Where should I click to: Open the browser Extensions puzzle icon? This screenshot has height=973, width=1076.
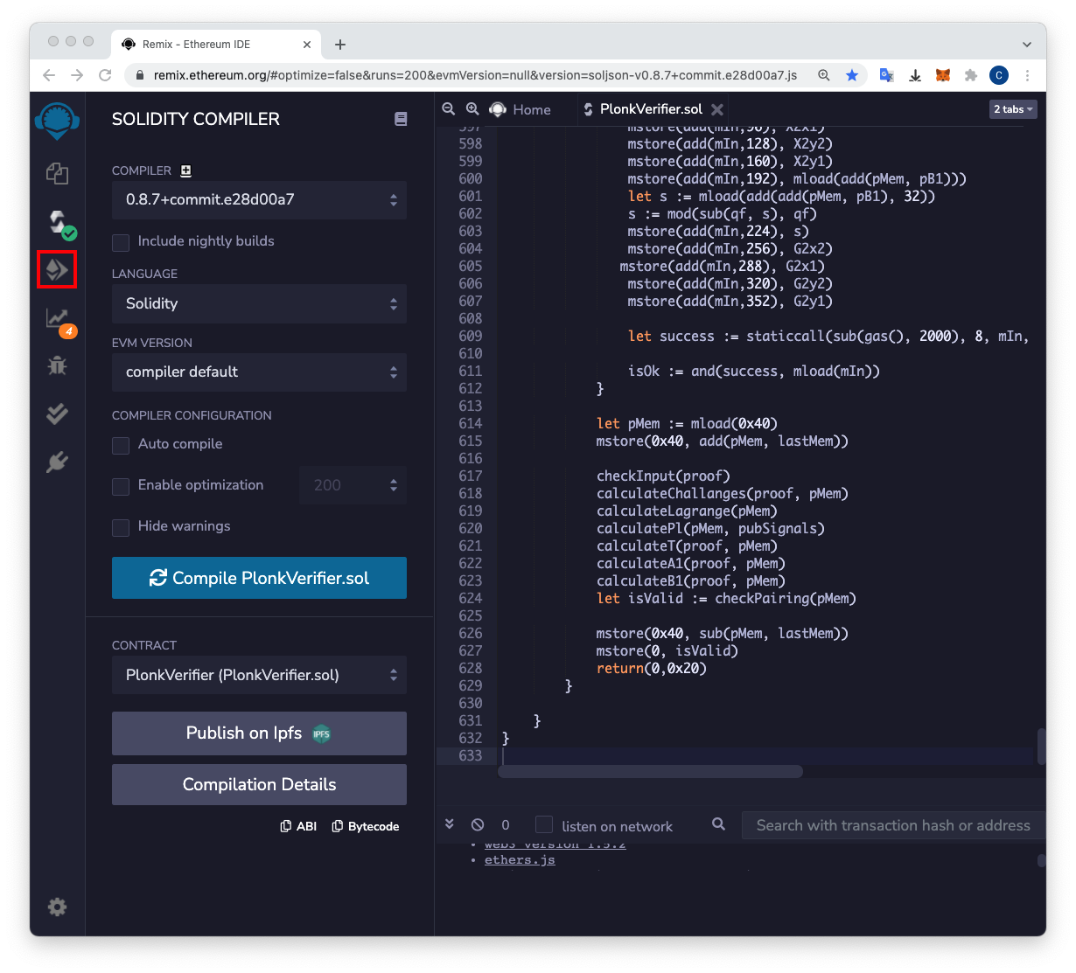(x=970, y=75)
